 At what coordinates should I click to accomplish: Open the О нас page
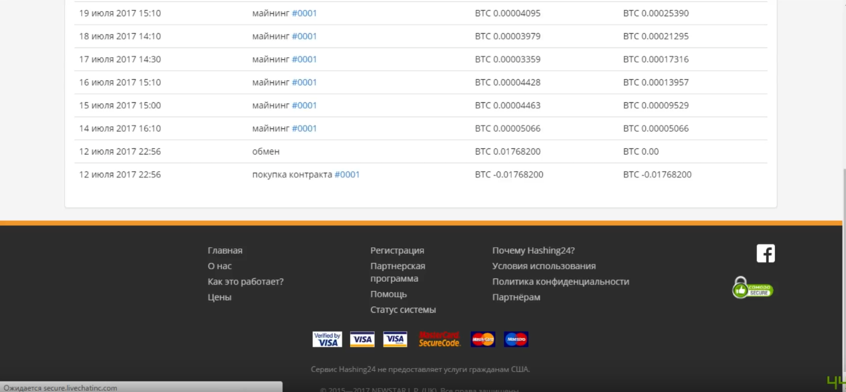[219, 266]
